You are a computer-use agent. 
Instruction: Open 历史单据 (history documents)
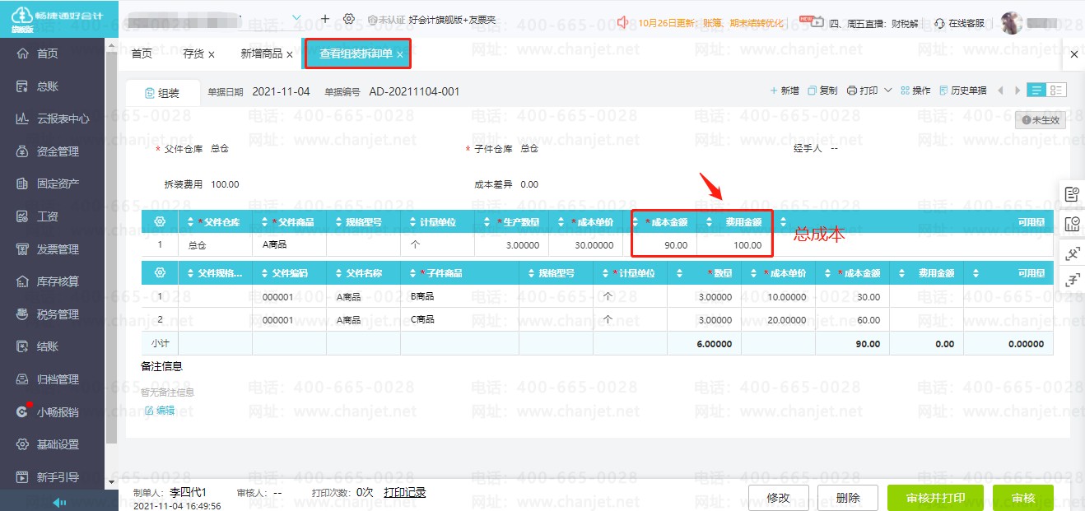click(962, 91)
